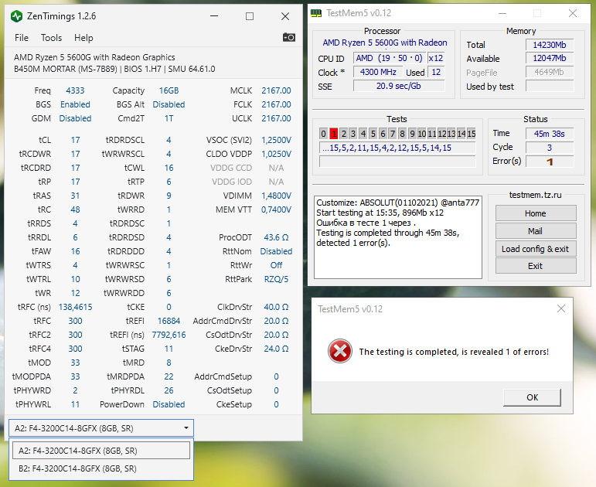596x487 pixels.
Task: Click the Exit button in TestMem5
Action: 536,266
